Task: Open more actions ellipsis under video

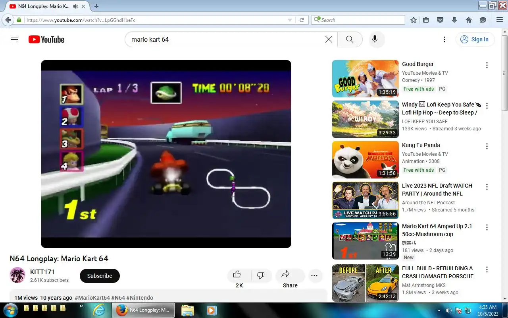Action: point(315,276)
